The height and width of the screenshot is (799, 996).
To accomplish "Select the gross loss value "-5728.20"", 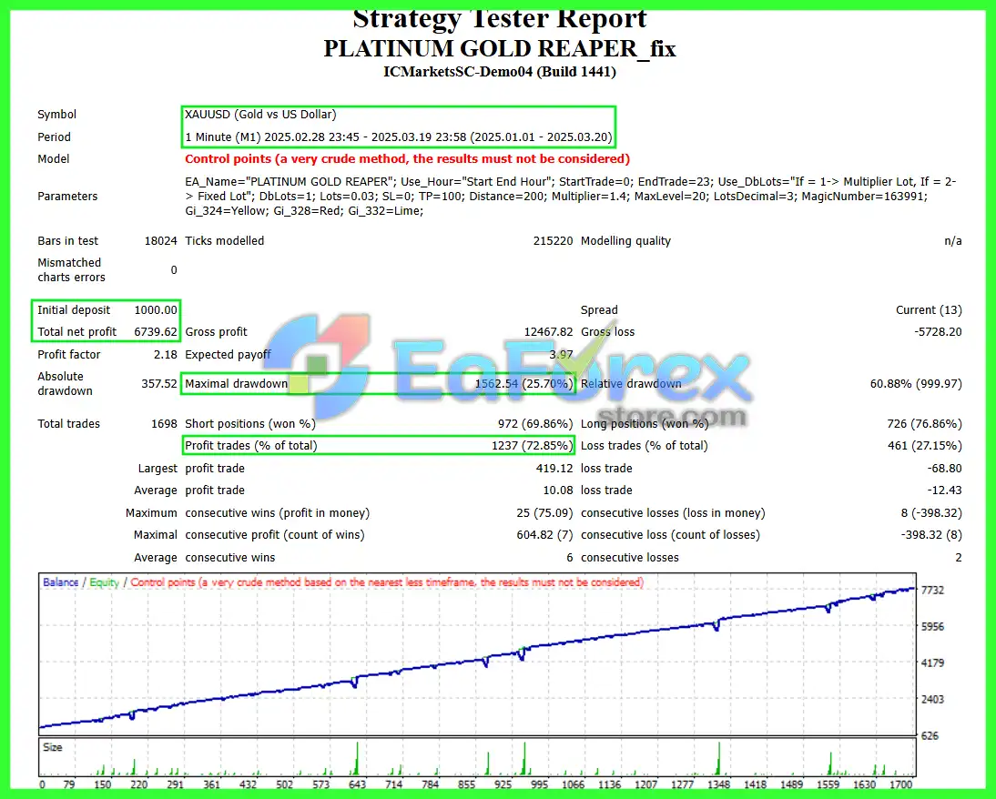I will tap(939, 331).
